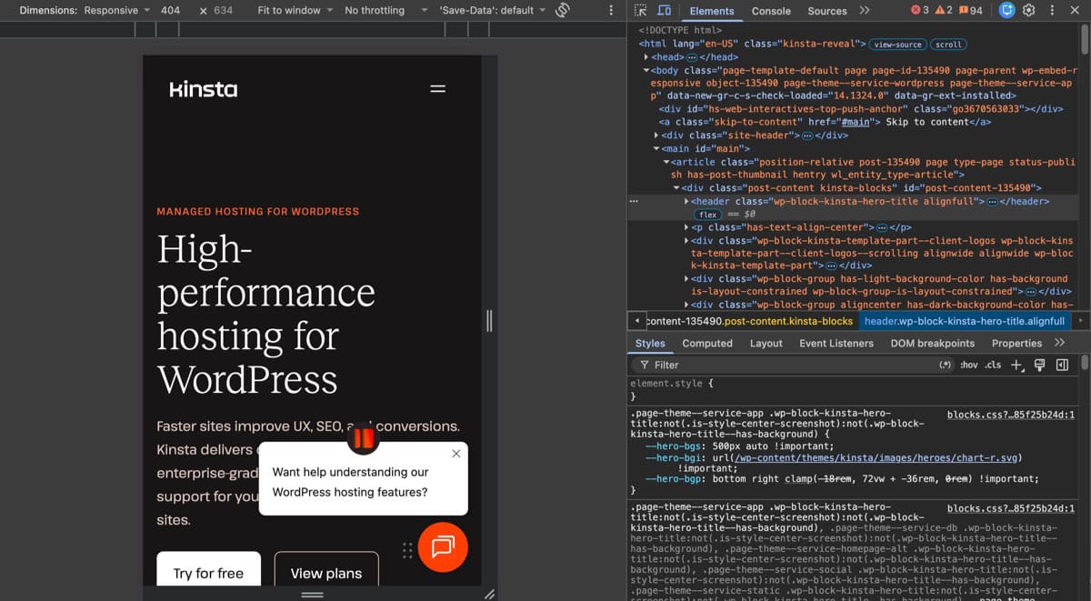Collapse the article element node
Viewport: 1091px width, 601px height.
coord(666,162)
